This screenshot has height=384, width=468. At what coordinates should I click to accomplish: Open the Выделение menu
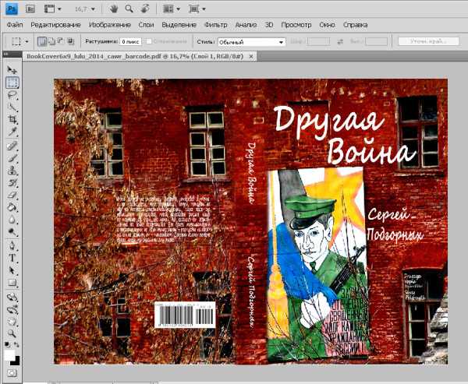coord(179,25)
